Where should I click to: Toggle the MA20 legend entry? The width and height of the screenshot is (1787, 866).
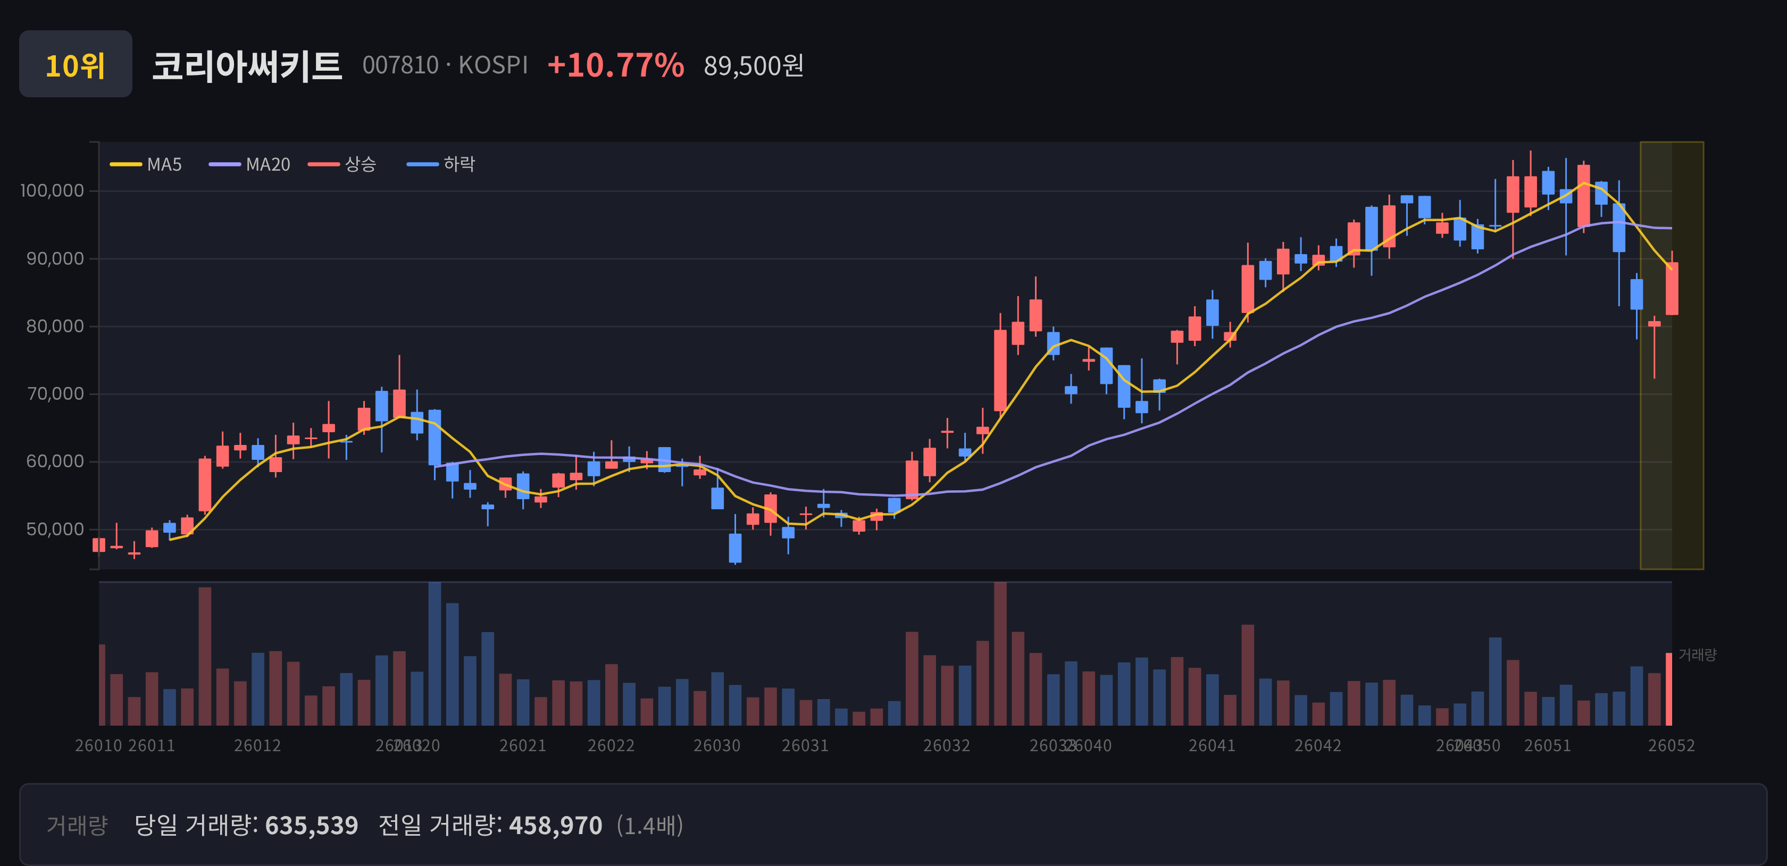click(x=250, y=164)
